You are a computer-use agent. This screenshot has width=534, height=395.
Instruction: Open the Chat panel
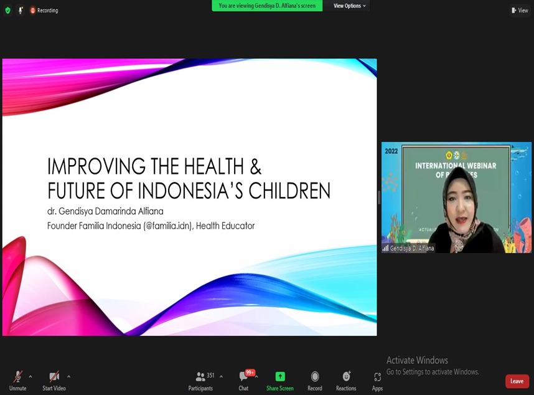(243, 379)
